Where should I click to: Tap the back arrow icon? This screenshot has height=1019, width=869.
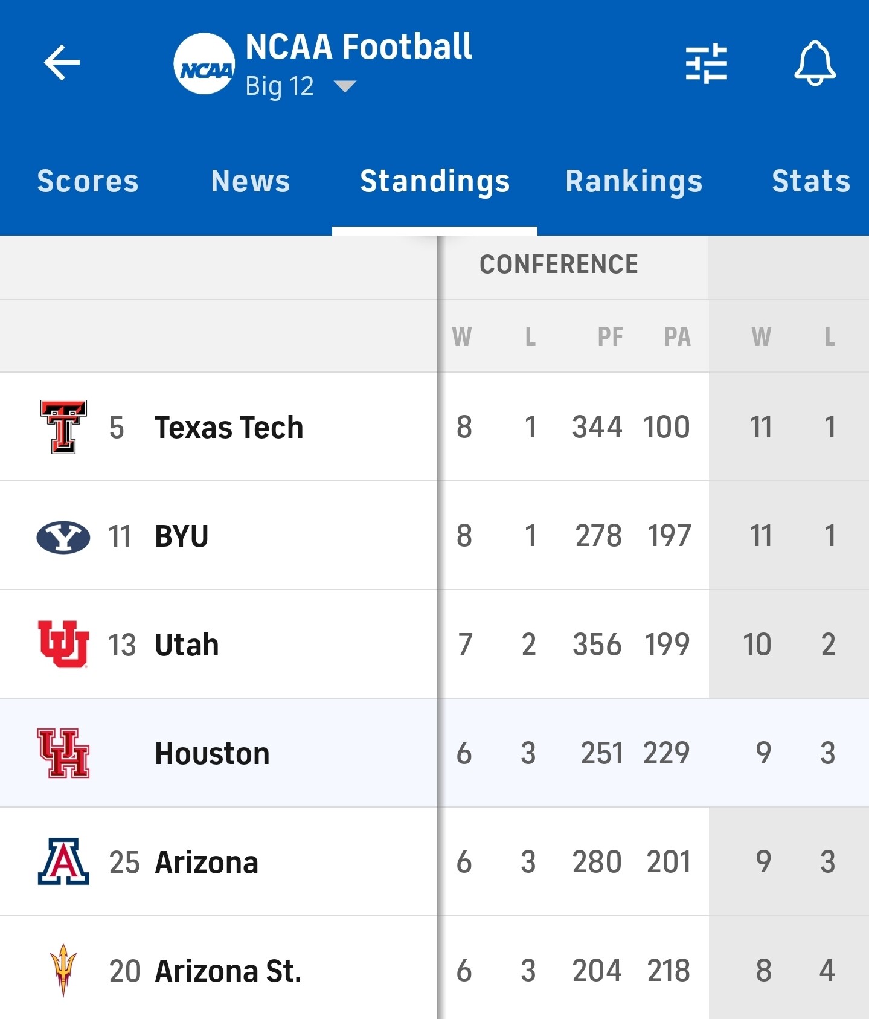tap(62, 62)
